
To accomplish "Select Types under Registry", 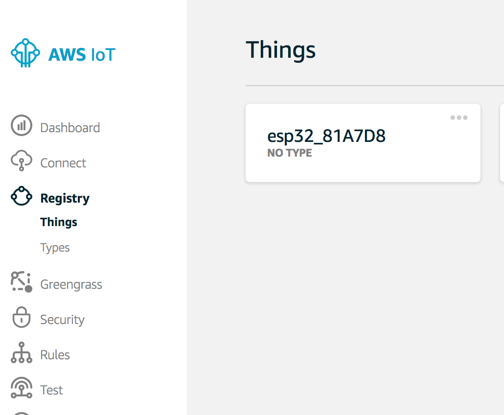I will pyautogui.click(x=55, y=248).
